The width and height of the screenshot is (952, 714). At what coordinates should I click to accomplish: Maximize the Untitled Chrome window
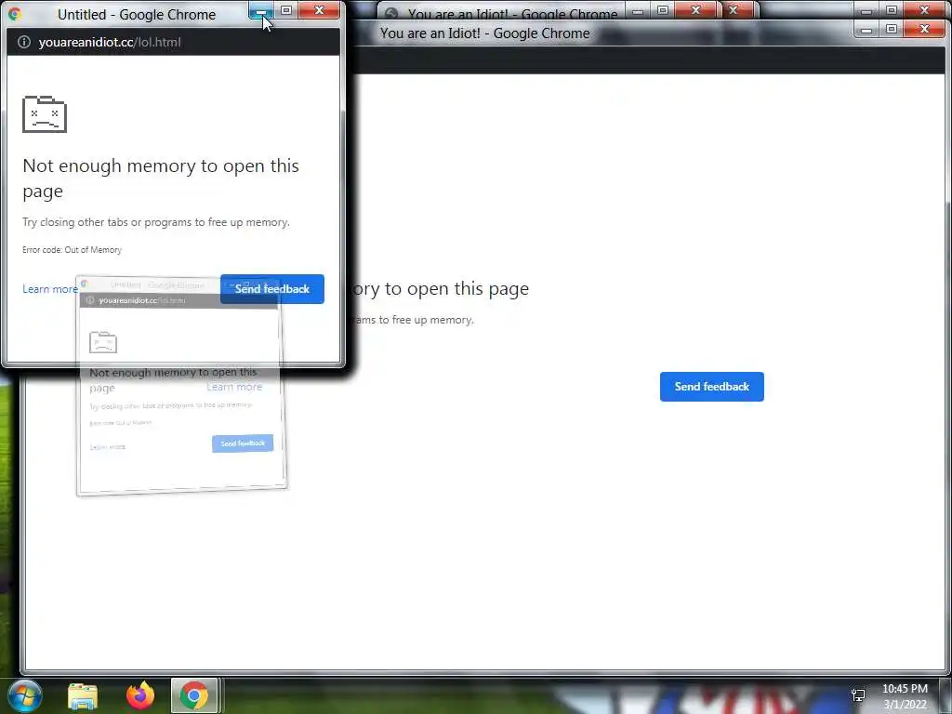pyautogui.click(x=286, y=10)
